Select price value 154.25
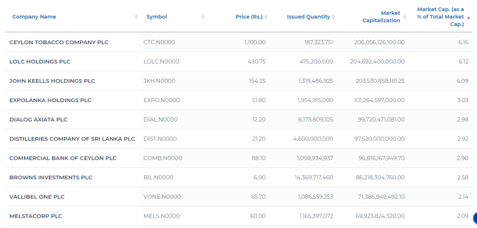 (x=257, y=81)
